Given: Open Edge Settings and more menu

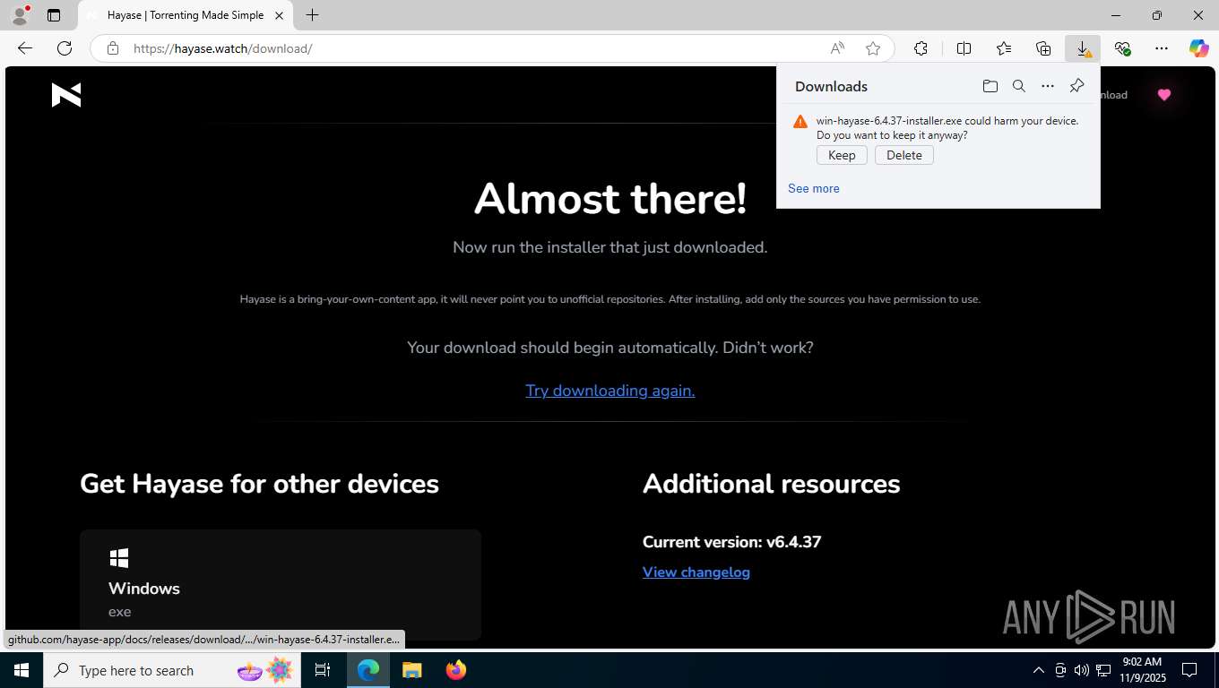Looking at the screenshot, I should click(1162, 48).
